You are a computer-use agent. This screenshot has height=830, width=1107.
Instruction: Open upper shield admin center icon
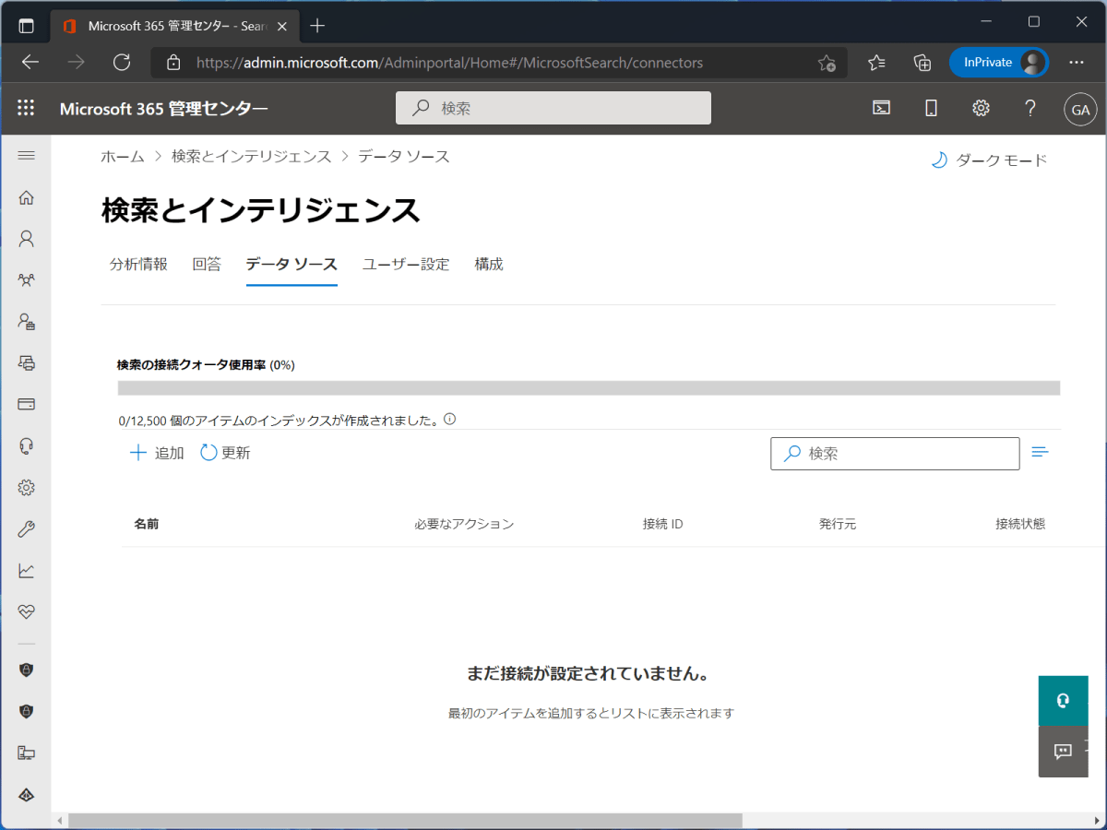pyautogui.click(x=26, y=670)
